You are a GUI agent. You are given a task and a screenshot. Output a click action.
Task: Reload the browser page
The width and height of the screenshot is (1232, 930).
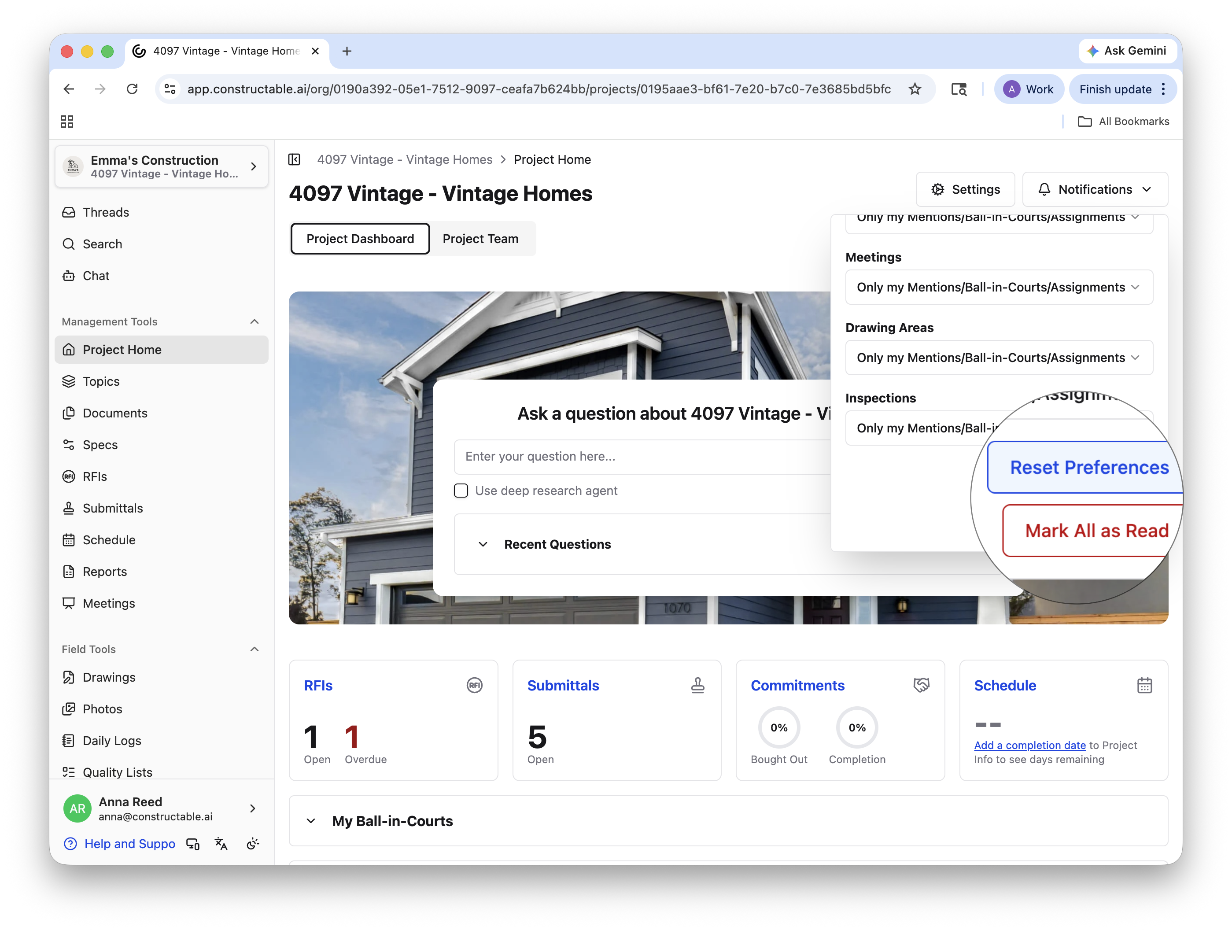point(132,89)
